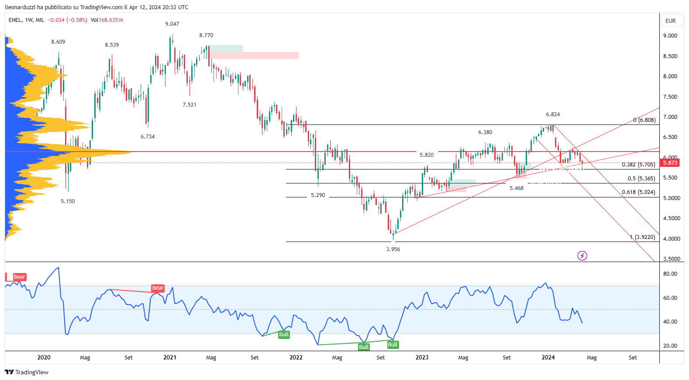This screenshot has width=689, height=380.
Task: Click the 2022 time axis label
Action: tap(296, 358)
